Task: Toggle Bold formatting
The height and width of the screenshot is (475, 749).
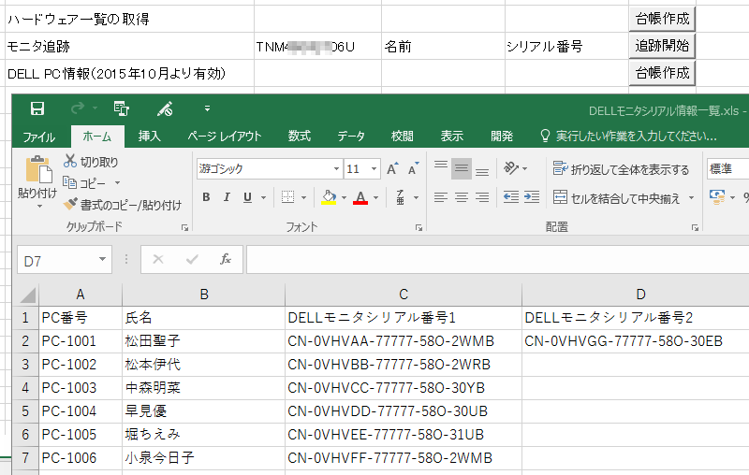Action: point(206,197)
